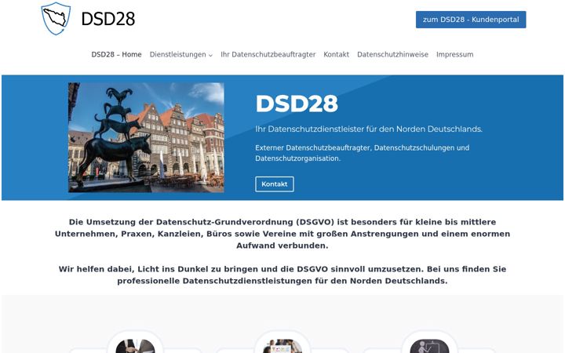Screen dimensions: 565x353
Task: Click the team meeting circular service image
Action: point(282,346)
